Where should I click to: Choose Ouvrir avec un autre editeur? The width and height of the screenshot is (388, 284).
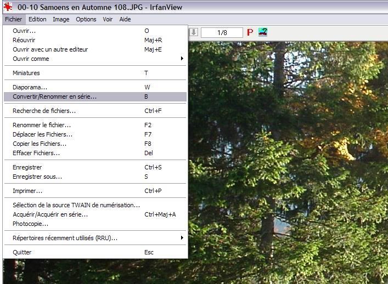pos(95,49)
